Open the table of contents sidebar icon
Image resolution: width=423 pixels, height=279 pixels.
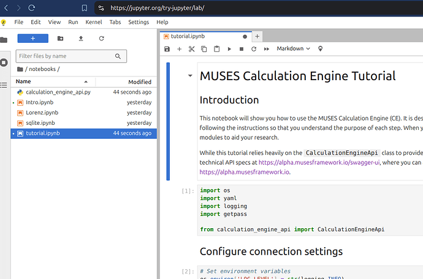(x=4, y=86)
